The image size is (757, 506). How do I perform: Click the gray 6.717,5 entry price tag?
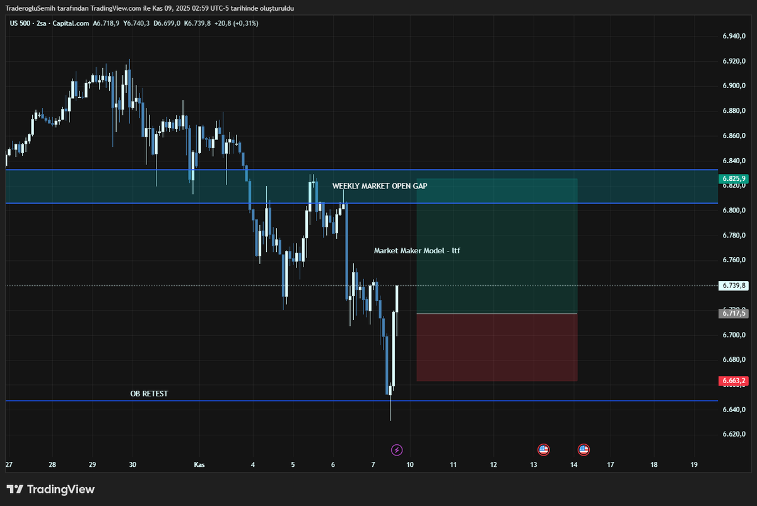point(734,313)
